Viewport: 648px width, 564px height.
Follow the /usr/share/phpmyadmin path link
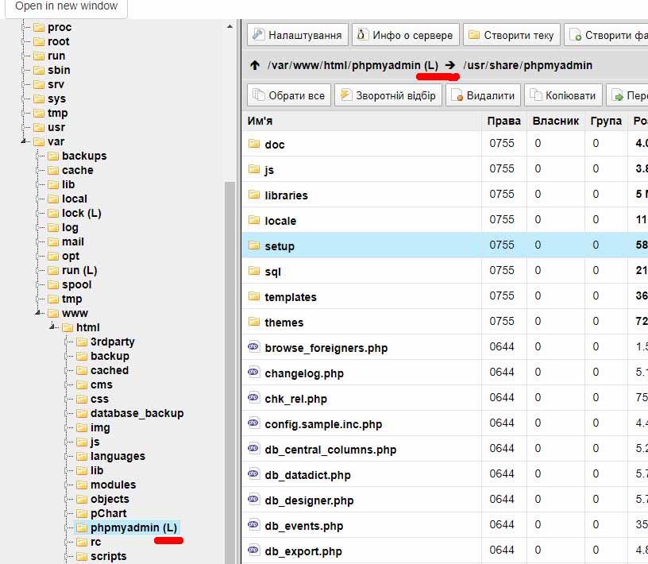coord(527,65)
